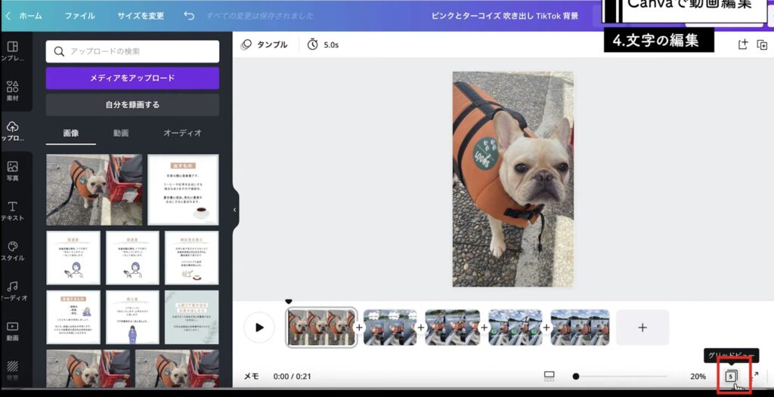Switch to the 動画 uploads tab
Image resolution: width=774 pixels, height=397 pixels.
[121, 133]
